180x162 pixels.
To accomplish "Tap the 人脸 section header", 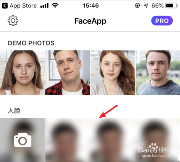I will (x=14, y=110).
